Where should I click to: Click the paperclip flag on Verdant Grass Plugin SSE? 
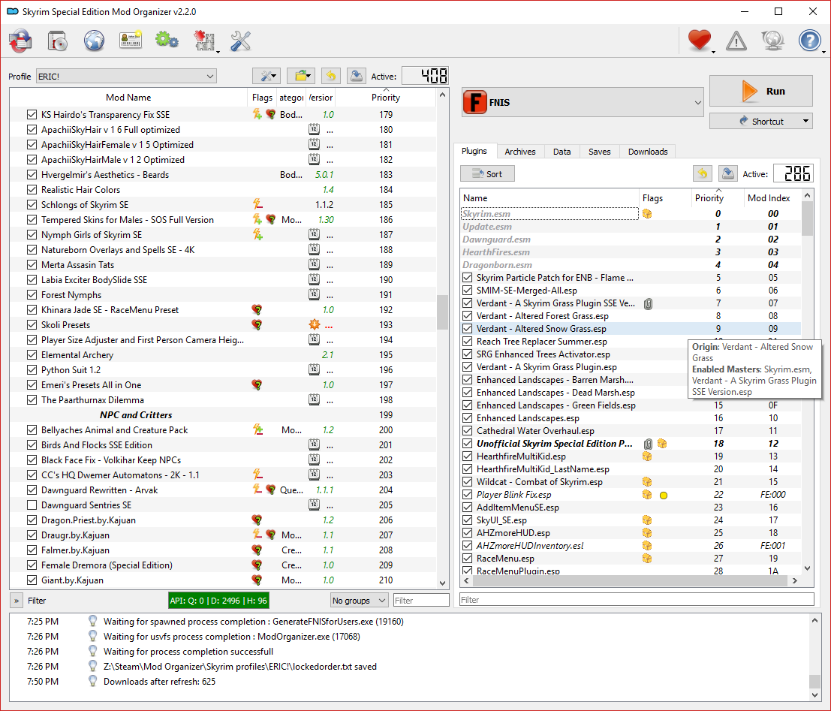[x=648, y=303]
